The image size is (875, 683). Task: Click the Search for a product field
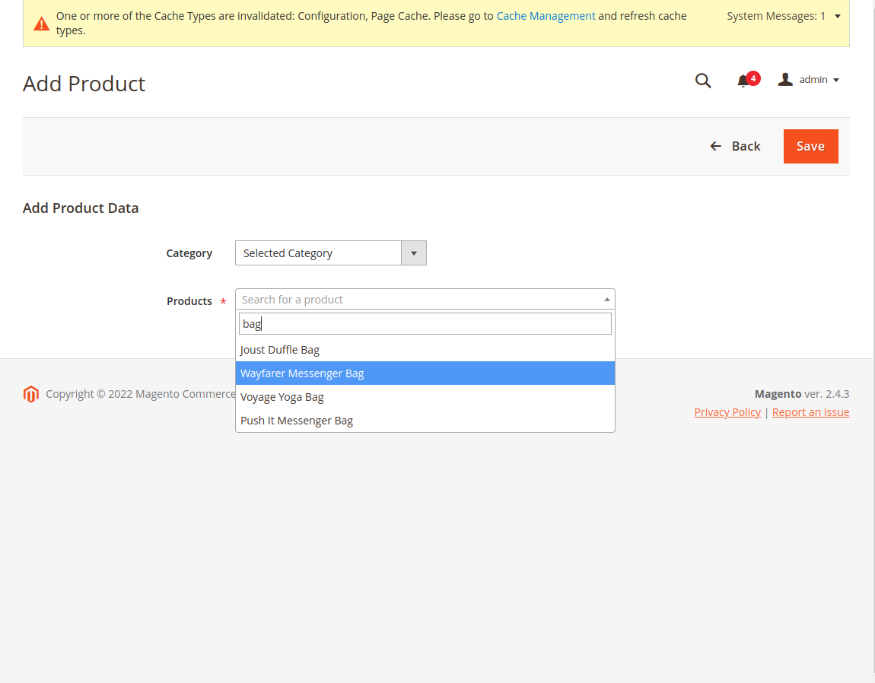(418, 300)
